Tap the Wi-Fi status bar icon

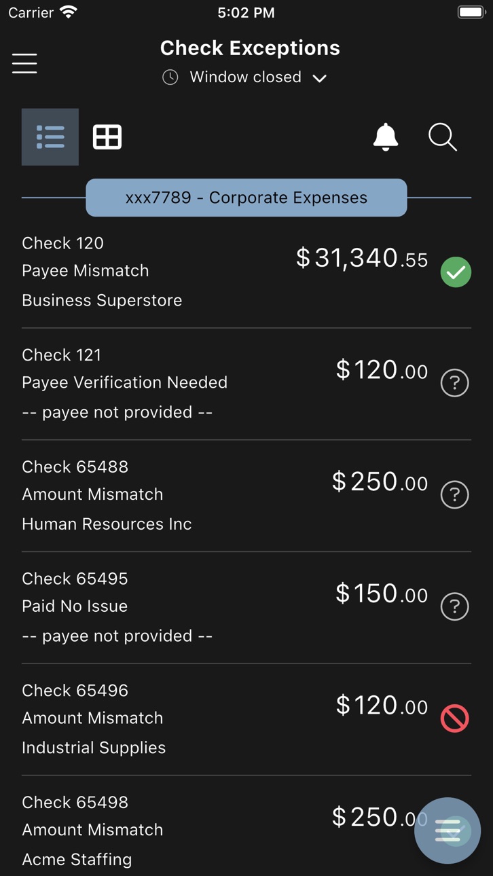coord(69,12)
